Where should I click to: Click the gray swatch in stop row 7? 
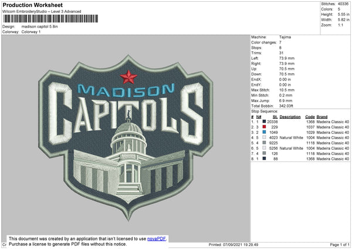tap(264, 153)
